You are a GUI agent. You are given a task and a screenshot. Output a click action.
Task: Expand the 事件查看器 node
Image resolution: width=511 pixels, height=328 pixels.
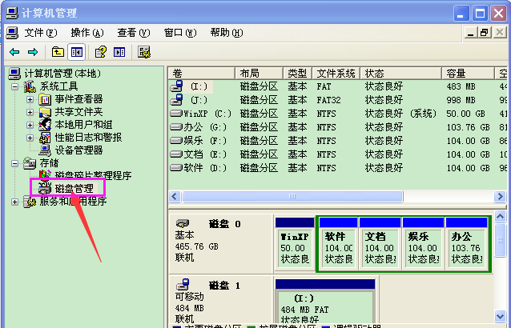30,99
